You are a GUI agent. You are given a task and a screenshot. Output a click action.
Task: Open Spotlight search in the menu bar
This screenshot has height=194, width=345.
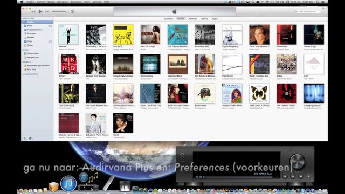(x=318, y=2)
